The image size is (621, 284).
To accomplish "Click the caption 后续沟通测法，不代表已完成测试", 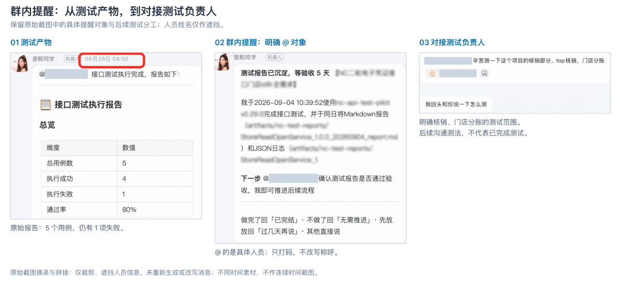I will coord(473,133).
